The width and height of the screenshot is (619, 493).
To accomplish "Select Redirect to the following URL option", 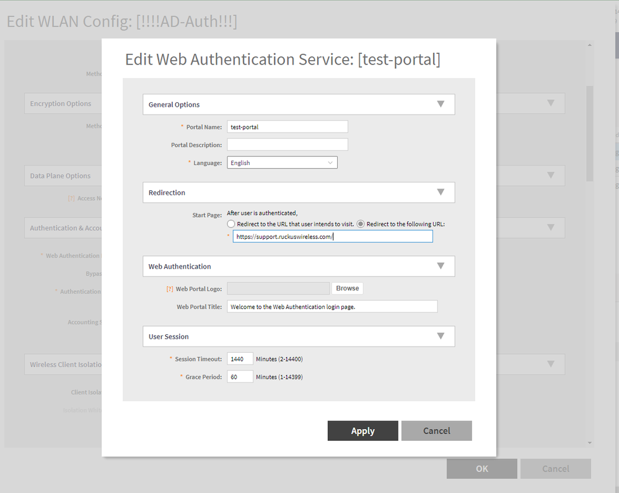I will tap(361, 224).
